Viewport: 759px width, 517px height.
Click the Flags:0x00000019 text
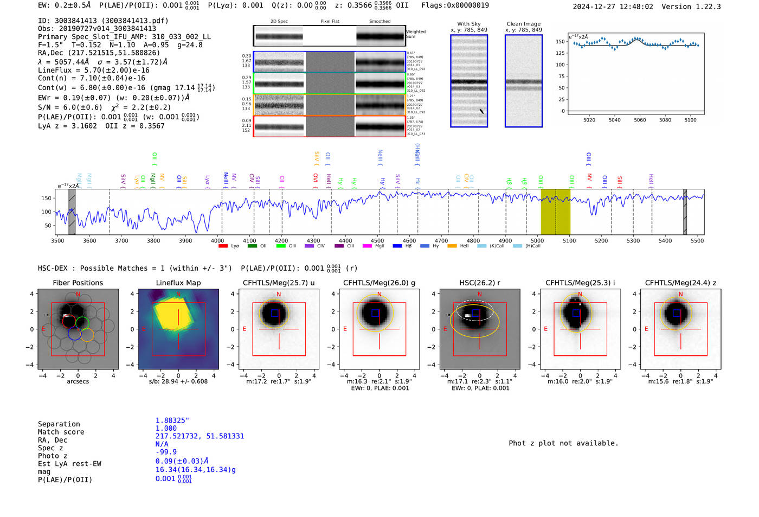pos(455,5)
